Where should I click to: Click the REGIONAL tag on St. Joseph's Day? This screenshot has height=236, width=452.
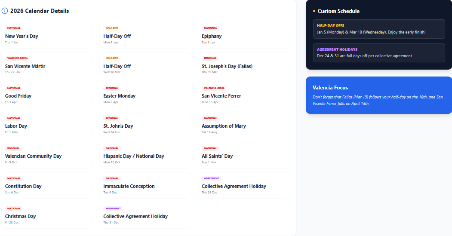click(x=210, y=58)
